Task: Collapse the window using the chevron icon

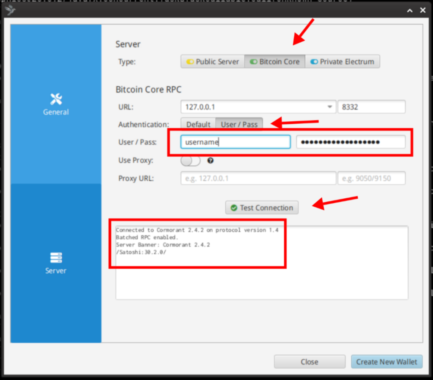Action: tap(409, 10)
